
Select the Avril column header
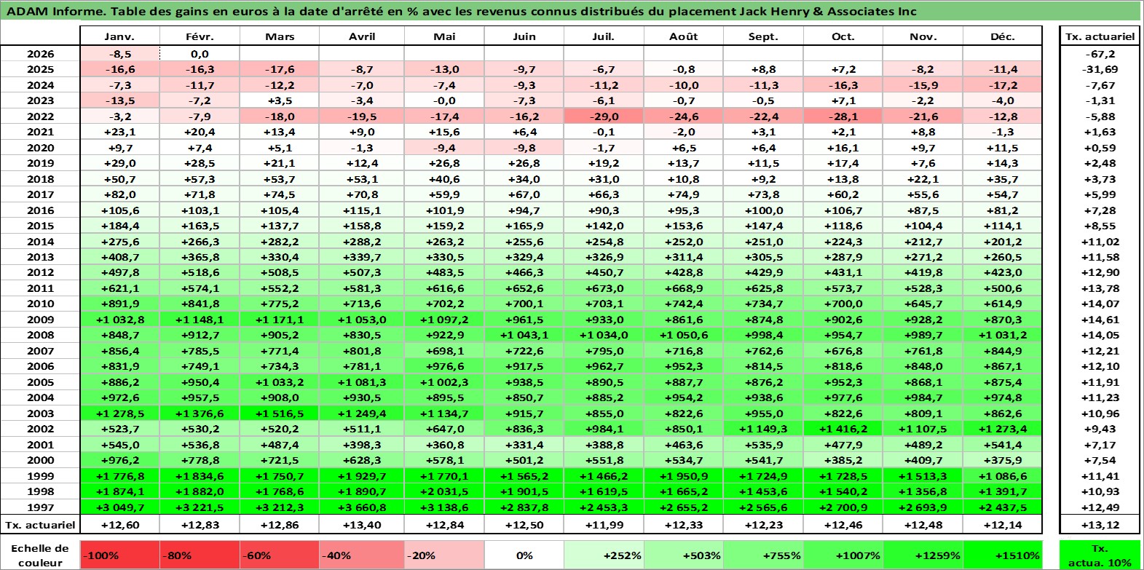tap(362, 36)
